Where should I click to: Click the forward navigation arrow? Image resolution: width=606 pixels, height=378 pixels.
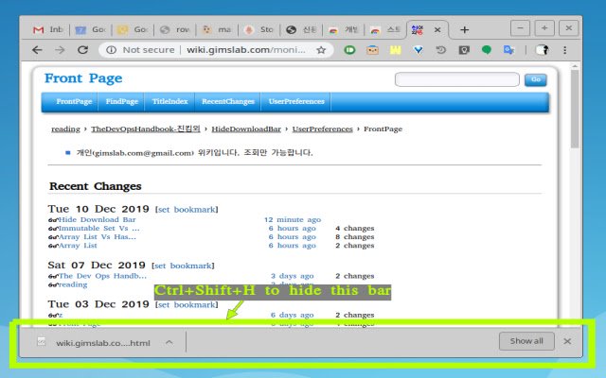tap(60, 50)
